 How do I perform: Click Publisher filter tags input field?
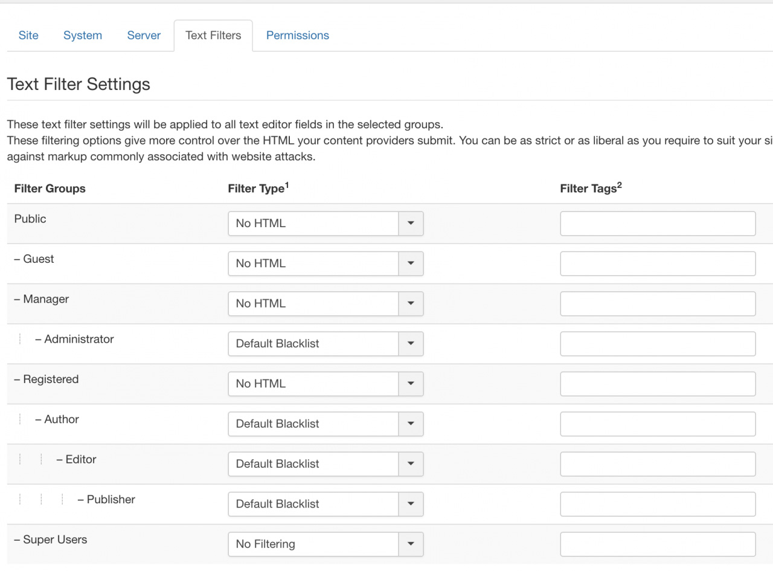pos(658,504)
